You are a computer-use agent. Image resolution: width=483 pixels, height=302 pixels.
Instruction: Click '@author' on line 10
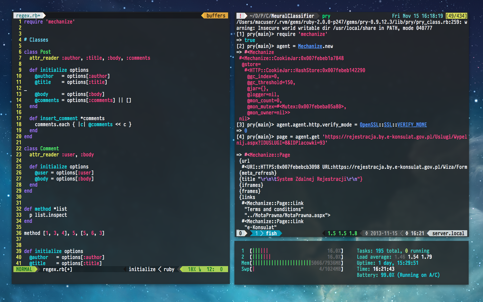point(44,76)
